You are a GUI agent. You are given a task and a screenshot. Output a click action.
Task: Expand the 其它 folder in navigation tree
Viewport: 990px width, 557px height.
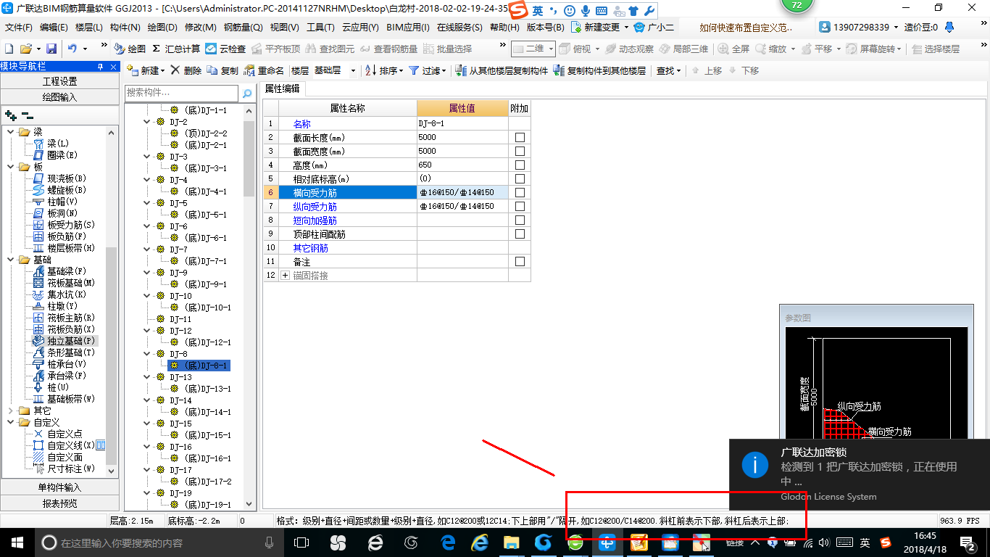tap(10, 410)
